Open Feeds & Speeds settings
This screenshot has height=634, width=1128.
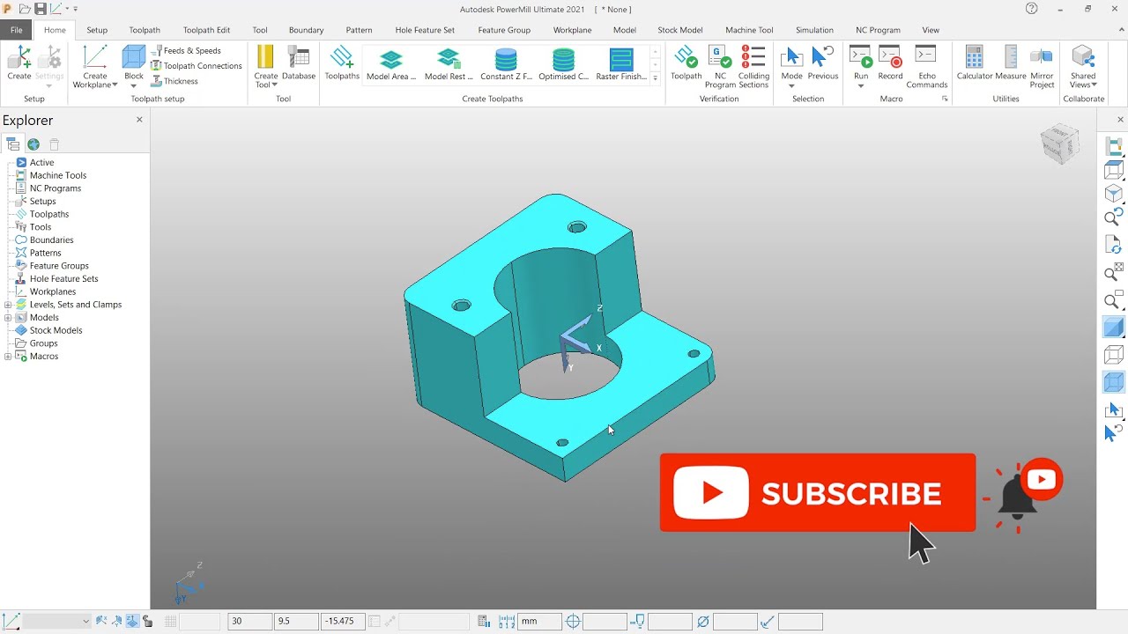[x=186, y=51]
